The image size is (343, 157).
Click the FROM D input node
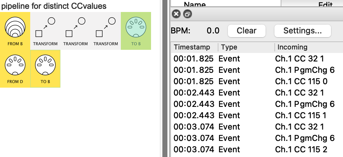click(x=15, y=68)
